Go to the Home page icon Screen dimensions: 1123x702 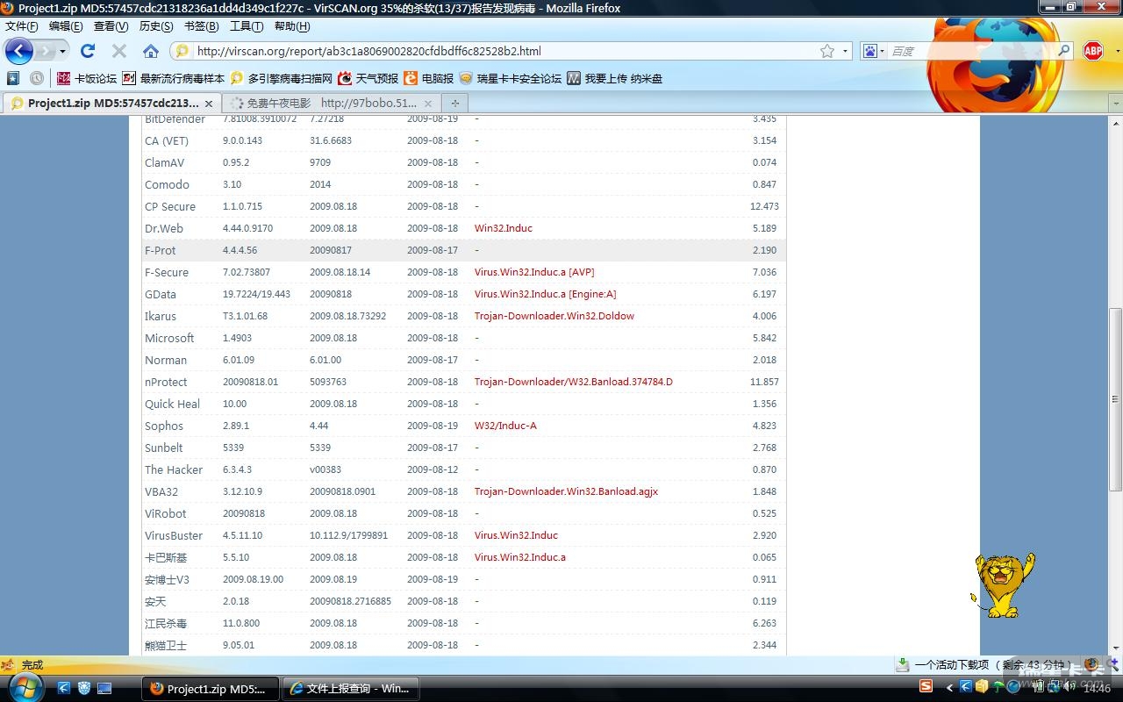tap(151, 51)
